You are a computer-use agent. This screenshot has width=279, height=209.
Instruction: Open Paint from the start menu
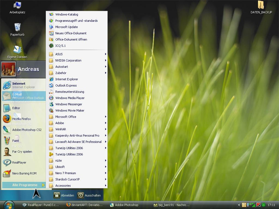[24, 141]
